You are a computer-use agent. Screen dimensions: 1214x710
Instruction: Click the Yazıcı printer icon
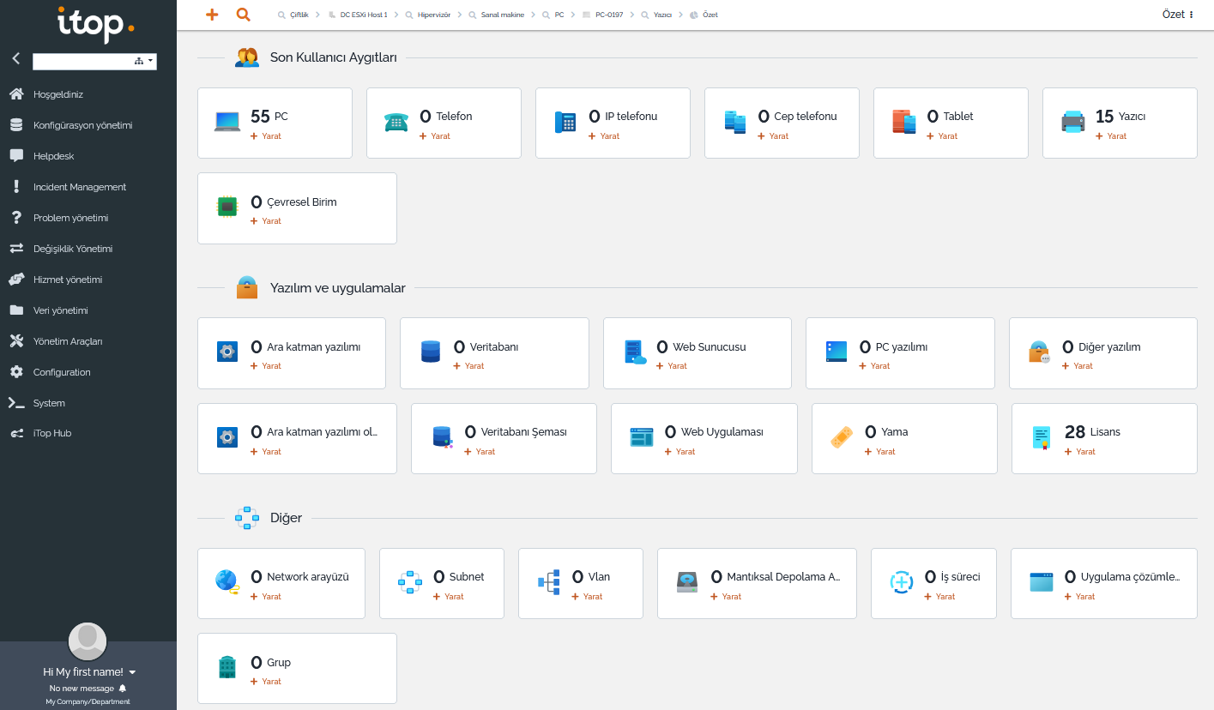[1072, 122]
